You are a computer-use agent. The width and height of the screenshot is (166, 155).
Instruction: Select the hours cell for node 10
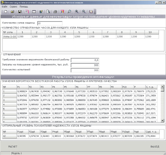[x=152, y=36]
